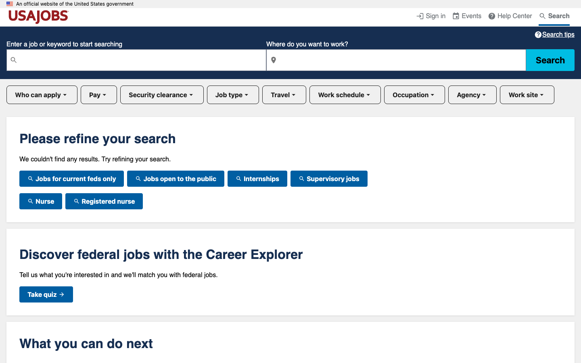Search Jobs open to the public

point(176,179)
